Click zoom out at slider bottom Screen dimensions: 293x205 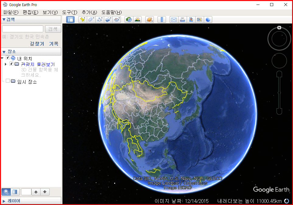coord(279,112)
